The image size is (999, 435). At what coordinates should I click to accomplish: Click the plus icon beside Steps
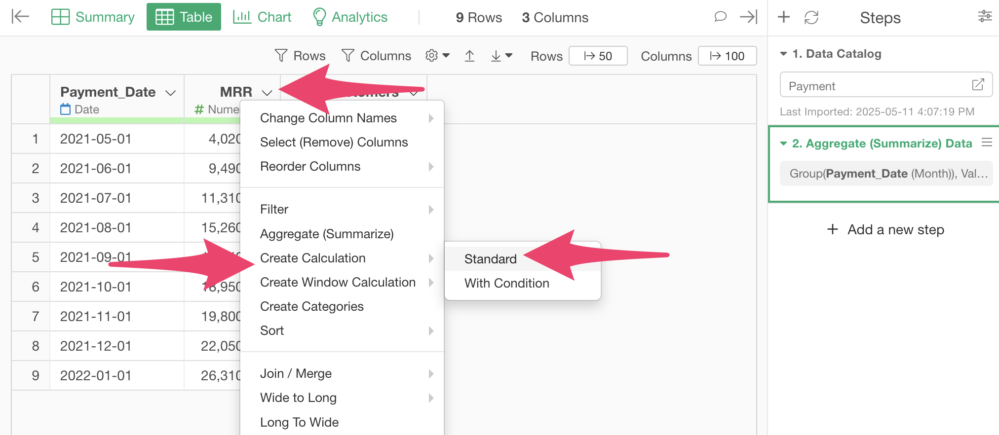click(x=784, y=17)
